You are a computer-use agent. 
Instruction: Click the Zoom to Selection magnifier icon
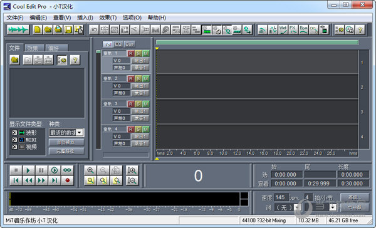point(90,180)
